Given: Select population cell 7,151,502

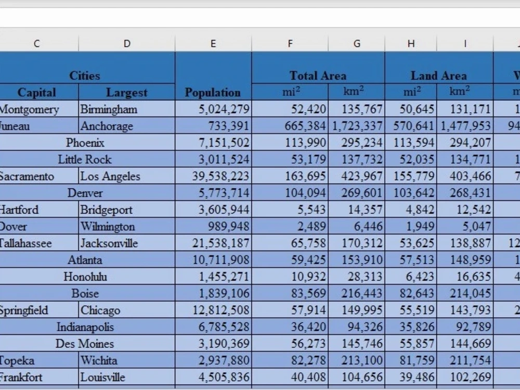Looking at the screenshot, I should coord(213,142).
